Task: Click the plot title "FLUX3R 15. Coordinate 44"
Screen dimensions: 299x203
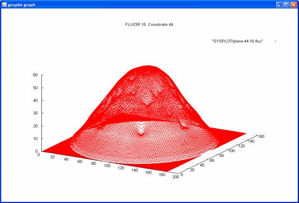Action: 149,24
